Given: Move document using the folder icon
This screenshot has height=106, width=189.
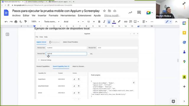Looking at the screenshot, I should pyautogui.click(x=110, y=11).
